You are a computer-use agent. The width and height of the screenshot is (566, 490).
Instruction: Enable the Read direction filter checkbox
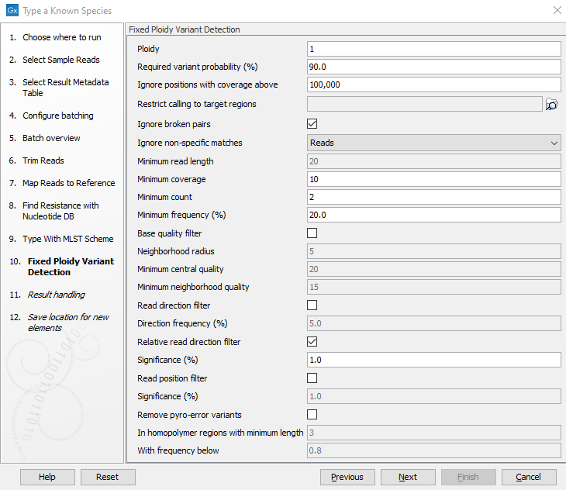point(312,305)
